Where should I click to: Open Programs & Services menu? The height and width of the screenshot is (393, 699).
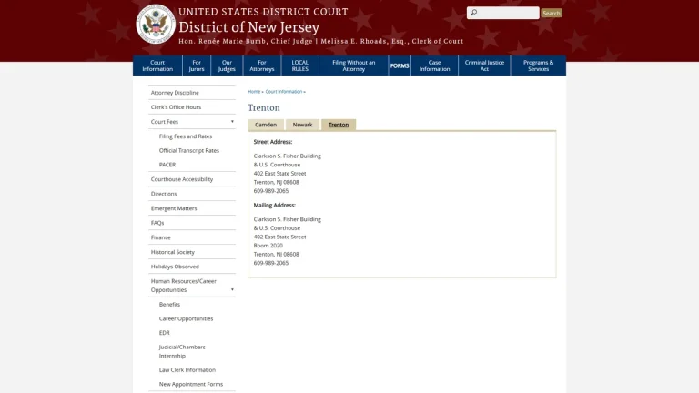(x=538, y=65)
